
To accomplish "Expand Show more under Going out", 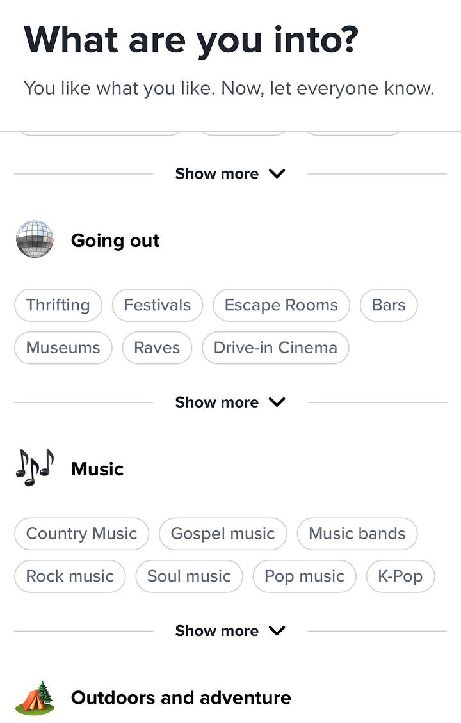I will pyautogui.click(x=230, y=402).
